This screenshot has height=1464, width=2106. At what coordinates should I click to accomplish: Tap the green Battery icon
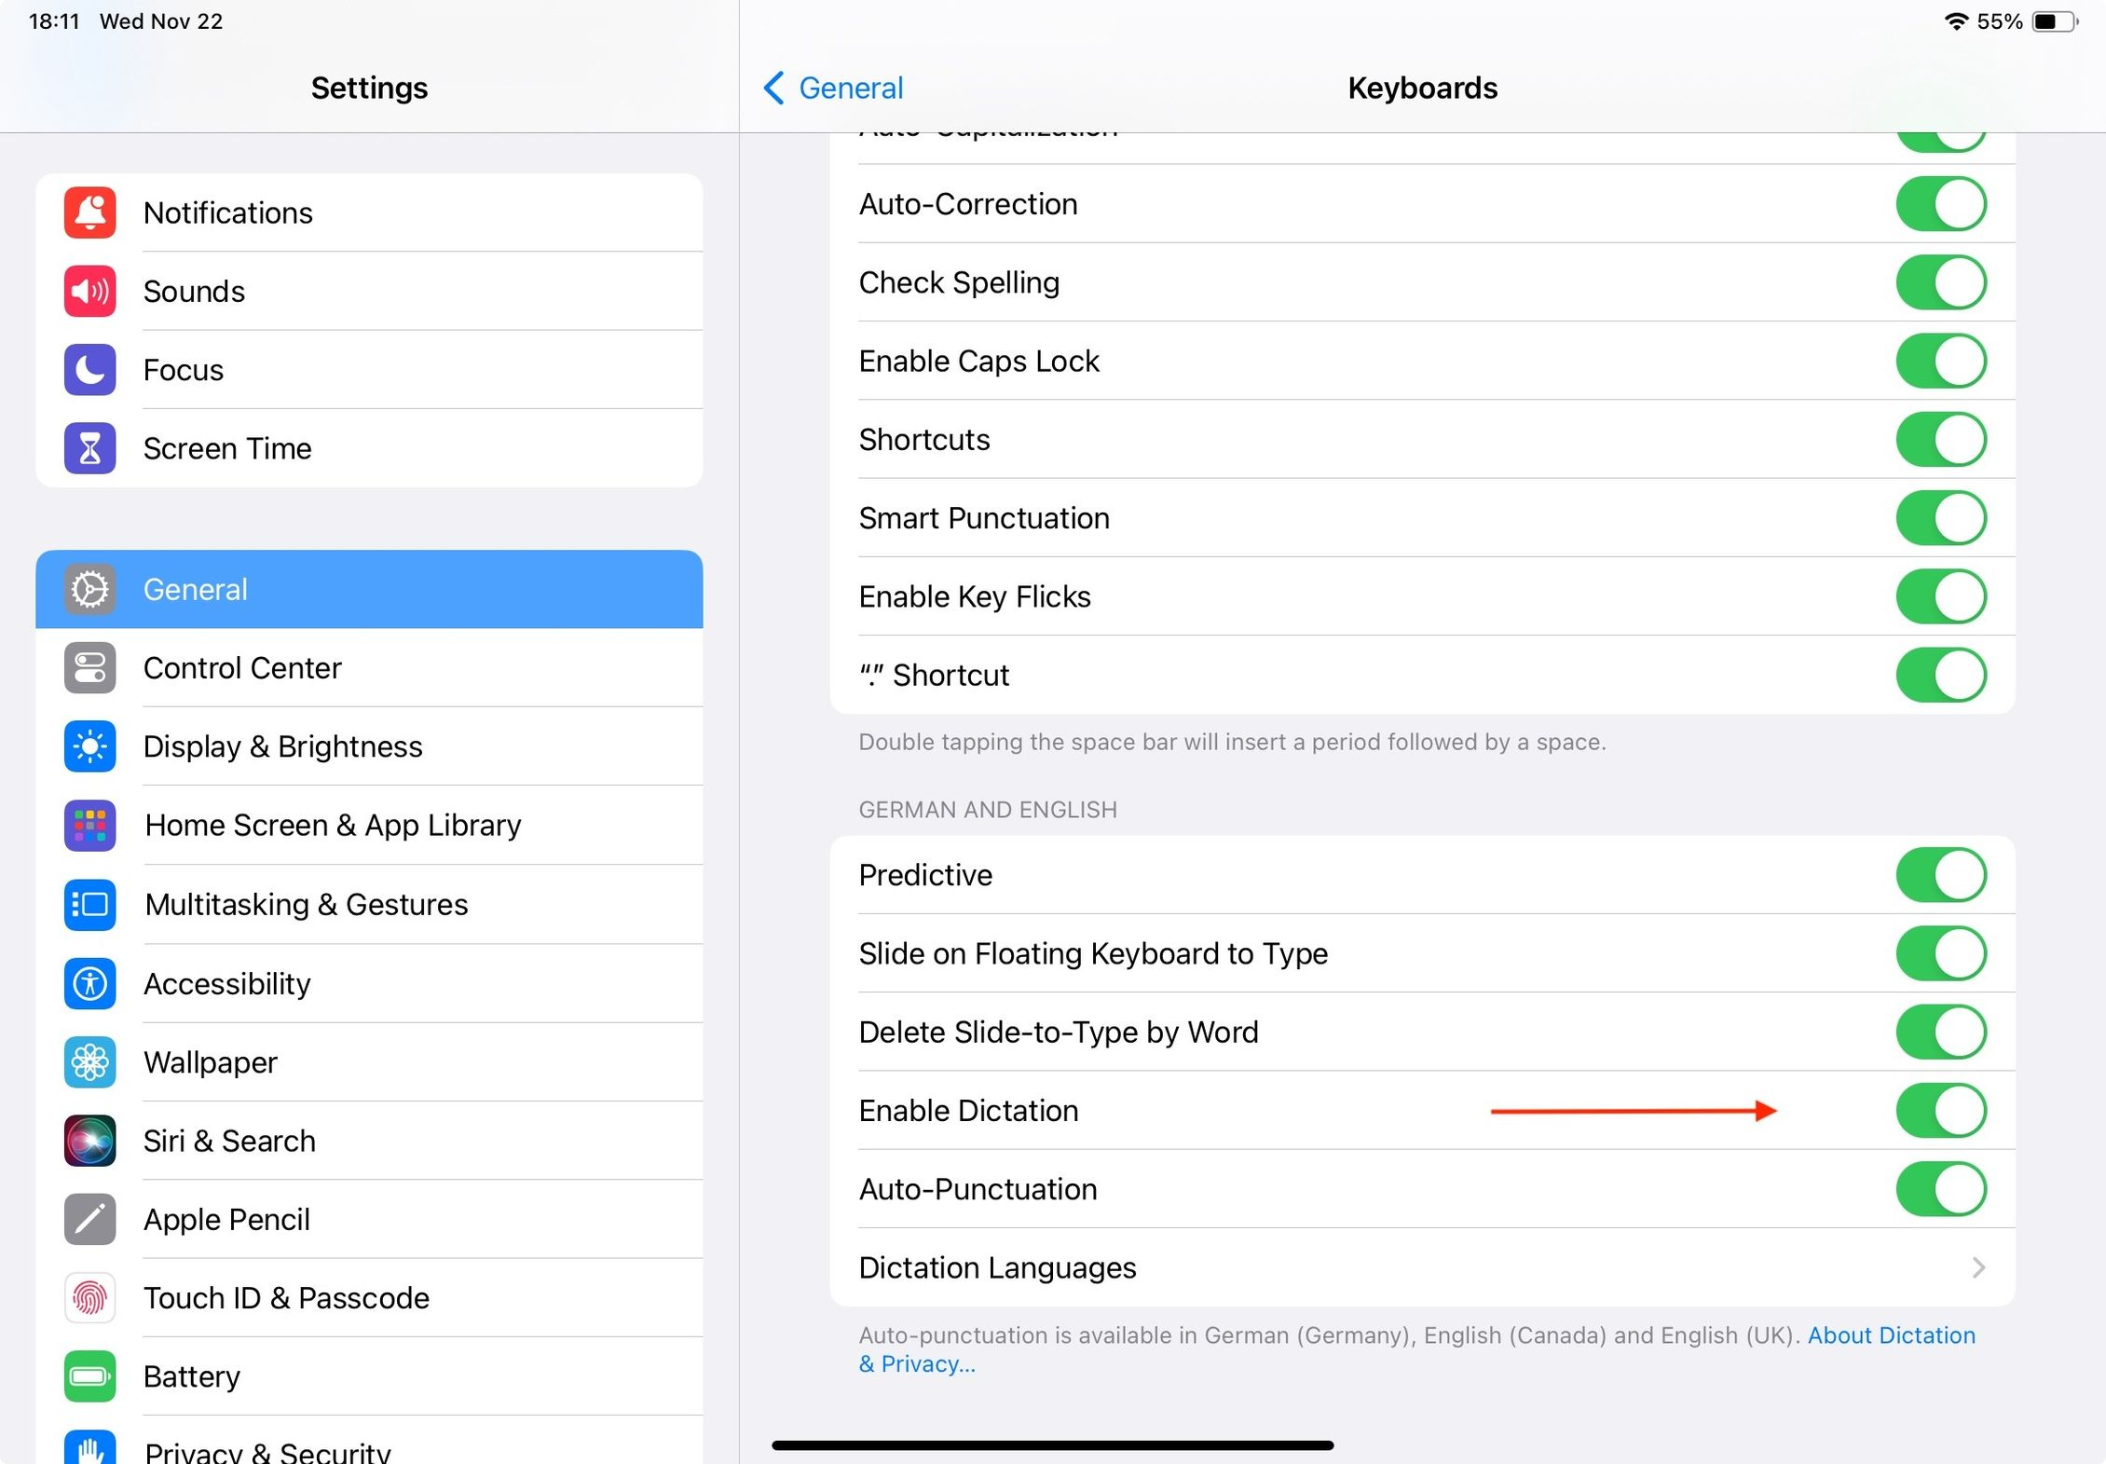pyautogui.click(x=89, y=1376)
